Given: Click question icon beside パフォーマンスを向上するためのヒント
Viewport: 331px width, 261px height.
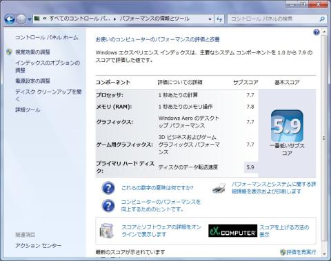Looking at the screenshot, I should [x=108, y=205].
